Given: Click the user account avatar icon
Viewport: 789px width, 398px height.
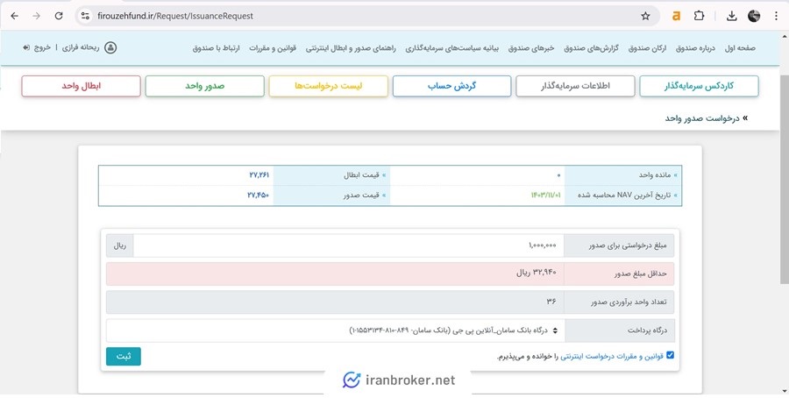Looking at the screenshot, I should (x=110, y=48).
